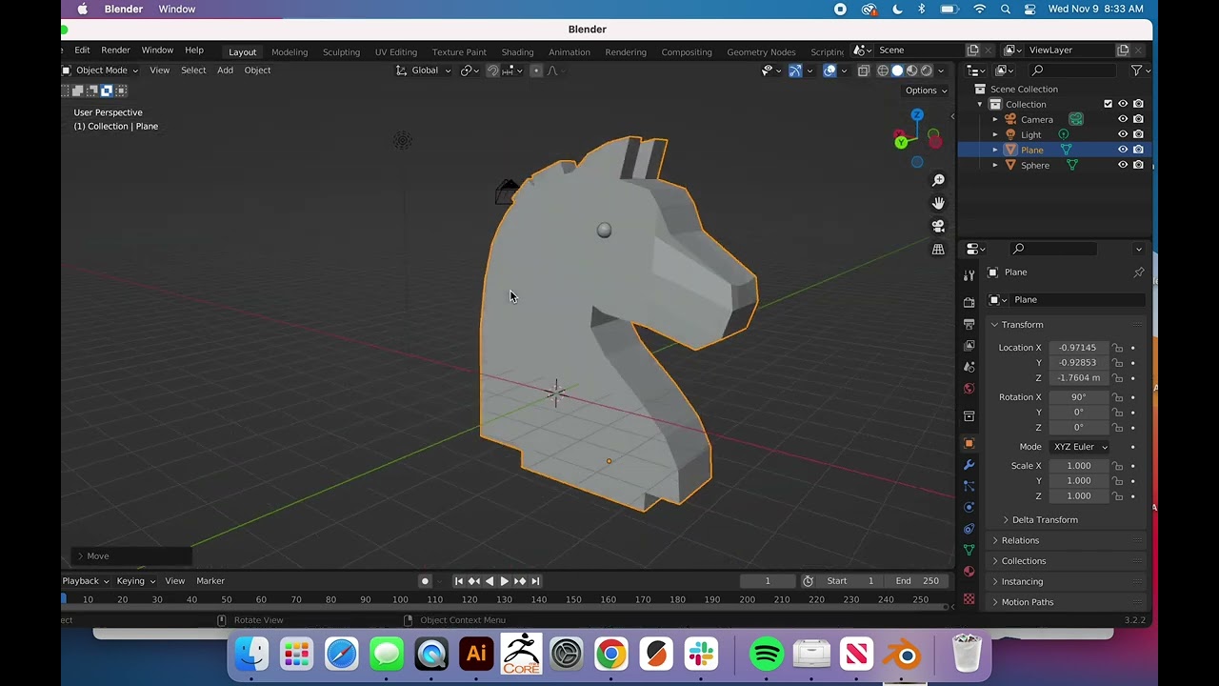1219x686 pixels.
Task: Toggle X-ray display in viewport header
Action: [864, 71]
